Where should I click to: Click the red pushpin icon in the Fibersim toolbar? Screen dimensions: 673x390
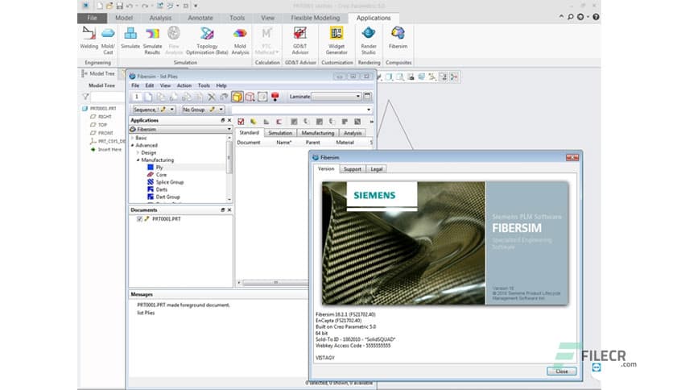(275, 97)
